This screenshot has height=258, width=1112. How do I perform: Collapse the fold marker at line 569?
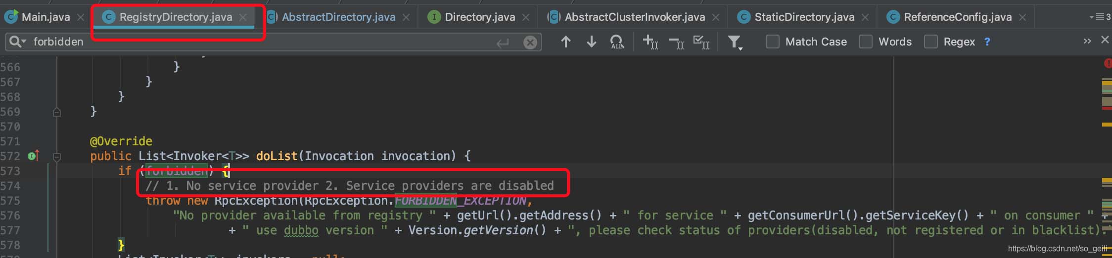(57, 112)
